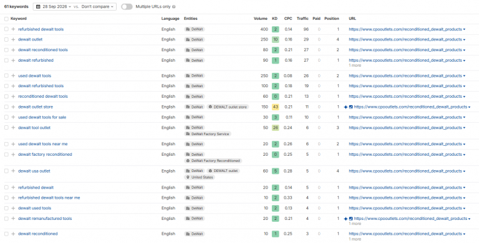Open URL caret in 'dewalt outlet store' row
Screen dimensions: 479x243
(x=469, y=107)
